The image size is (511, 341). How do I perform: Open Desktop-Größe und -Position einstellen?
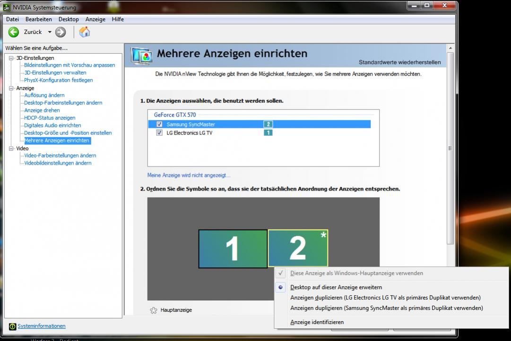(68, 133)
